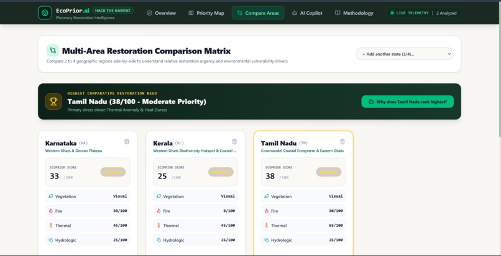The image size is (501, 256).
Task: Click the Kerala card title
Action: point(163,143)
